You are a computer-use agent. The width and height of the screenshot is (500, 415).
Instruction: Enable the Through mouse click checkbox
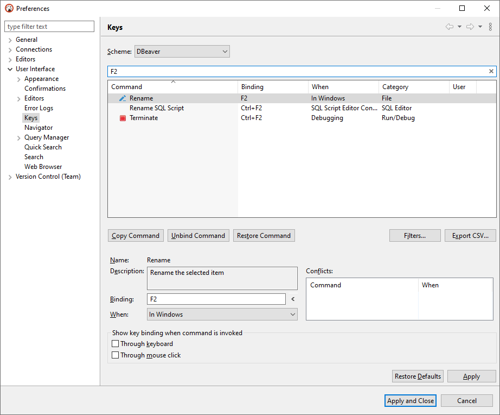pos(116,355)
